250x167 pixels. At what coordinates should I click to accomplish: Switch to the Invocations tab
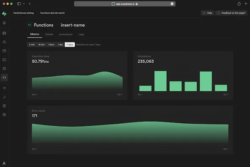point(66,34)
